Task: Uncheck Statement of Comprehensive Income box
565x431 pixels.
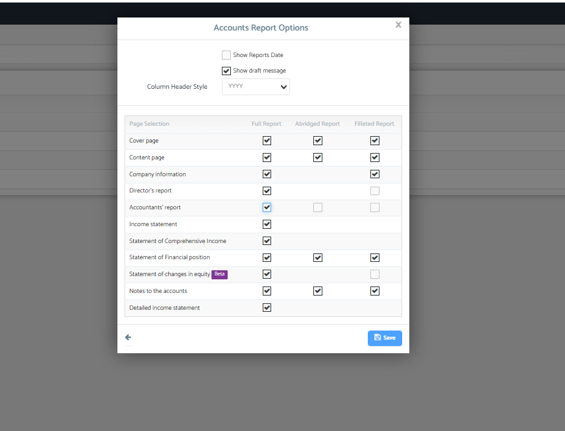Action: pyautogui.click(x=267, y=241)
